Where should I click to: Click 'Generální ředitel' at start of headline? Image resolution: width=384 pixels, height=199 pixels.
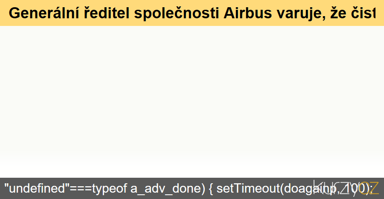(x=69, y=13)
